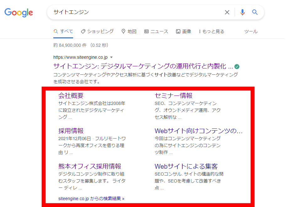
Task: Click the サイトエンジン株式会社は2008年 description
Action: tap(92, 110)
